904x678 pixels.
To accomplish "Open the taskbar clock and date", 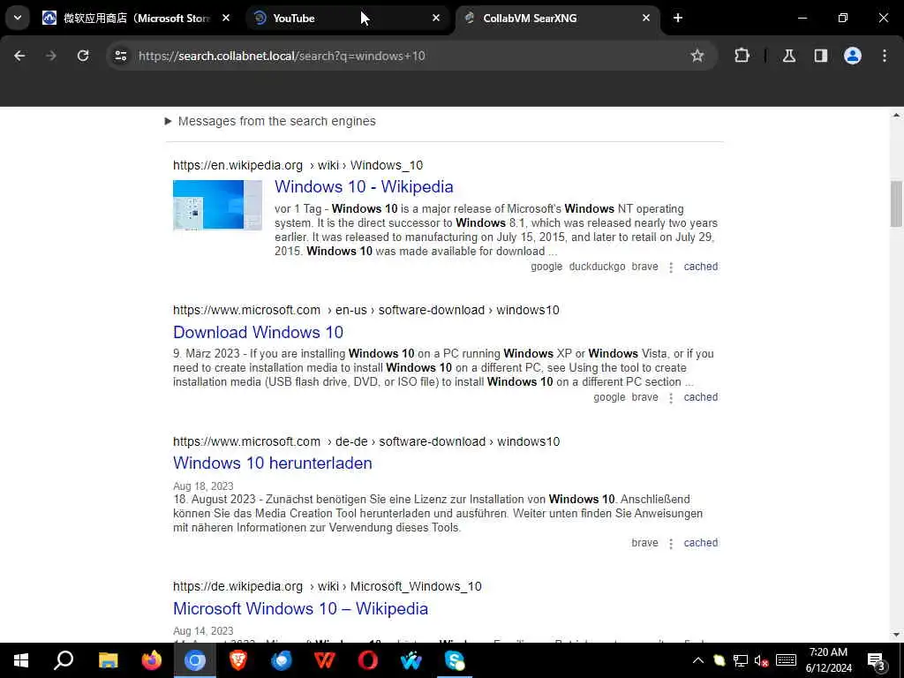I will [x=828, y=660].
